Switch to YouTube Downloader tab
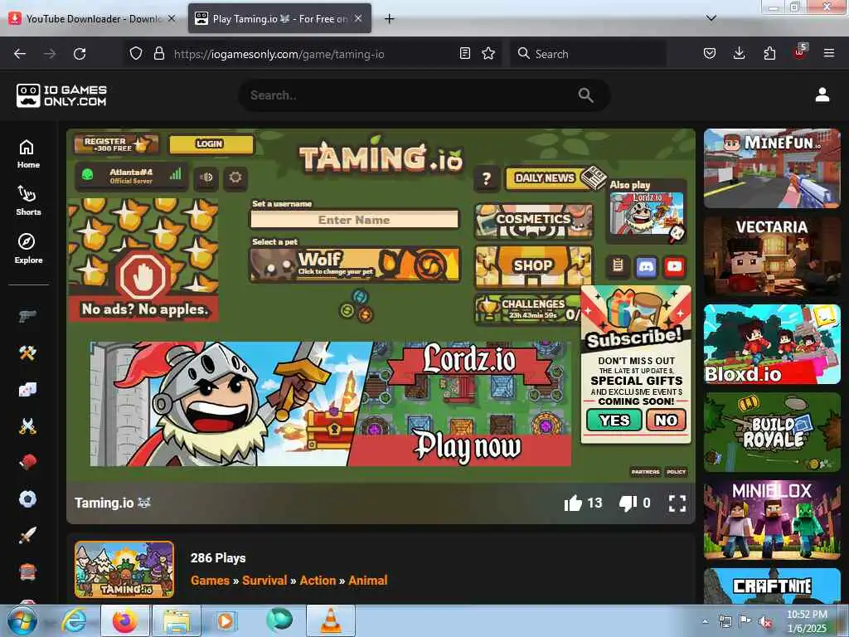The image size is (849, 637). pyautogui.click(x=93, y=19)
